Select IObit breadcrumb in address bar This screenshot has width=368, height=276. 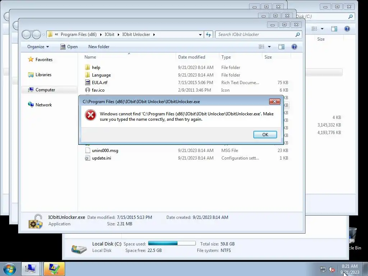click(109, 34)
